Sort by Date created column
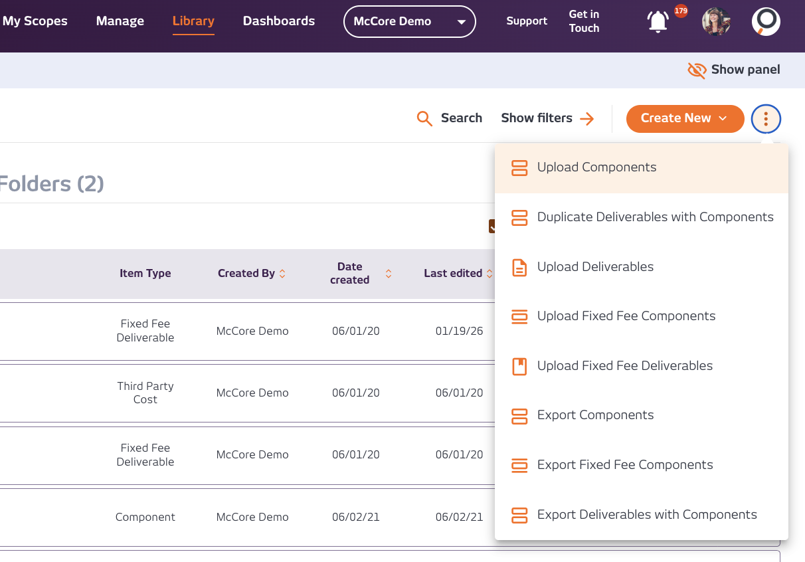This screenshot has width=805, height=562. pyautogui.click(x=389, y=273)
